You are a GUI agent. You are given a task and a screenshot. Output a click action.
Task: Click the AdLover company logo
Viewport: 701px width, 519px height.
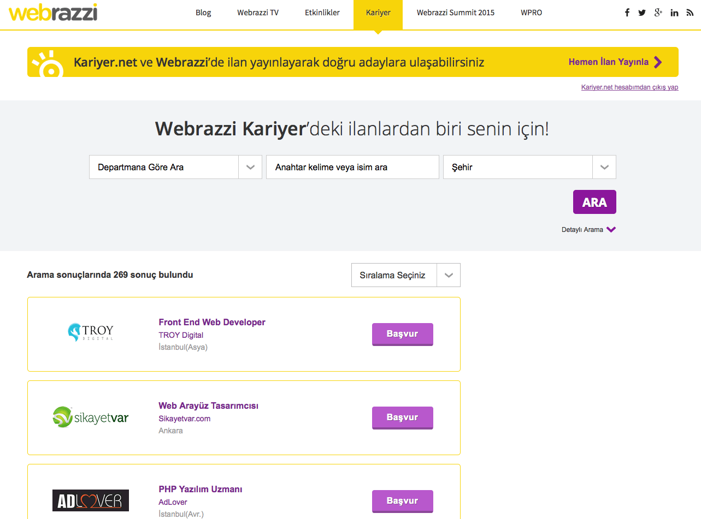click(x=90, y=500)
